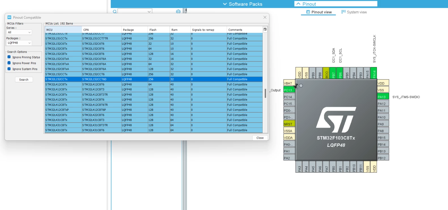Select row with CPN STM32L152CCT6
Image resolution: width=448 pixels, height=210 pixels.
[154, 74]
